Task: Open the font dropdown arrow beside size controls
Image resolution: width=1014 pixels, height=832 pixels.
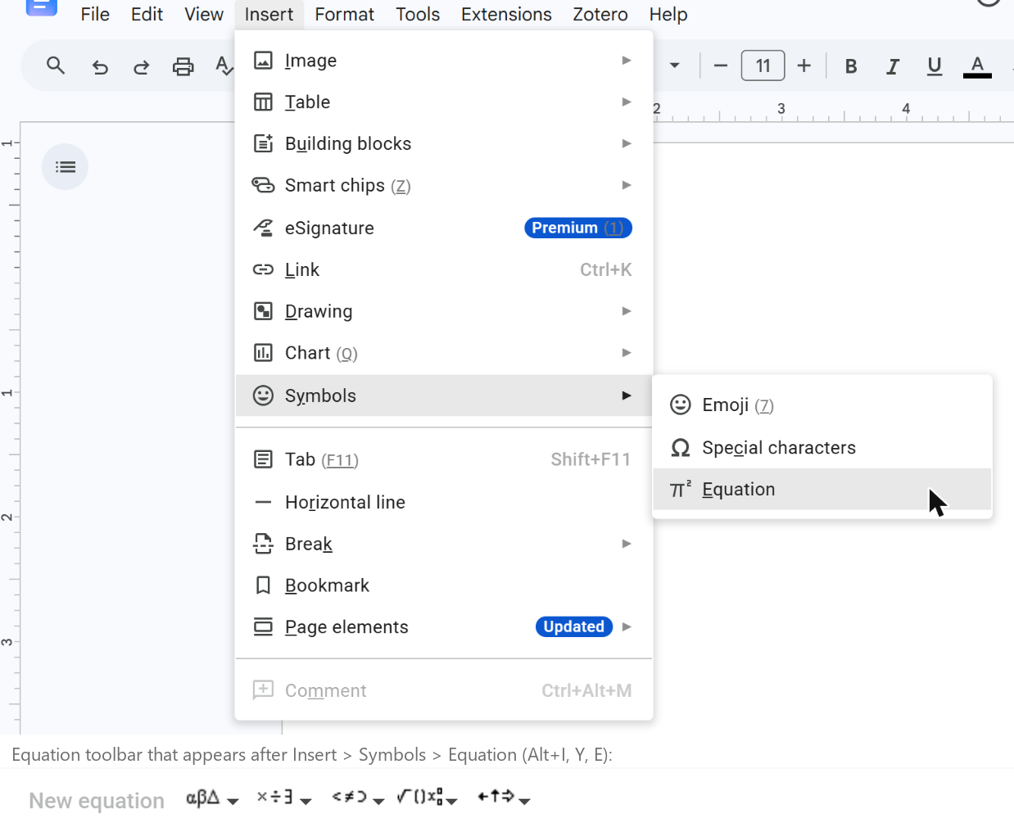Action: [x=675, y=66]
